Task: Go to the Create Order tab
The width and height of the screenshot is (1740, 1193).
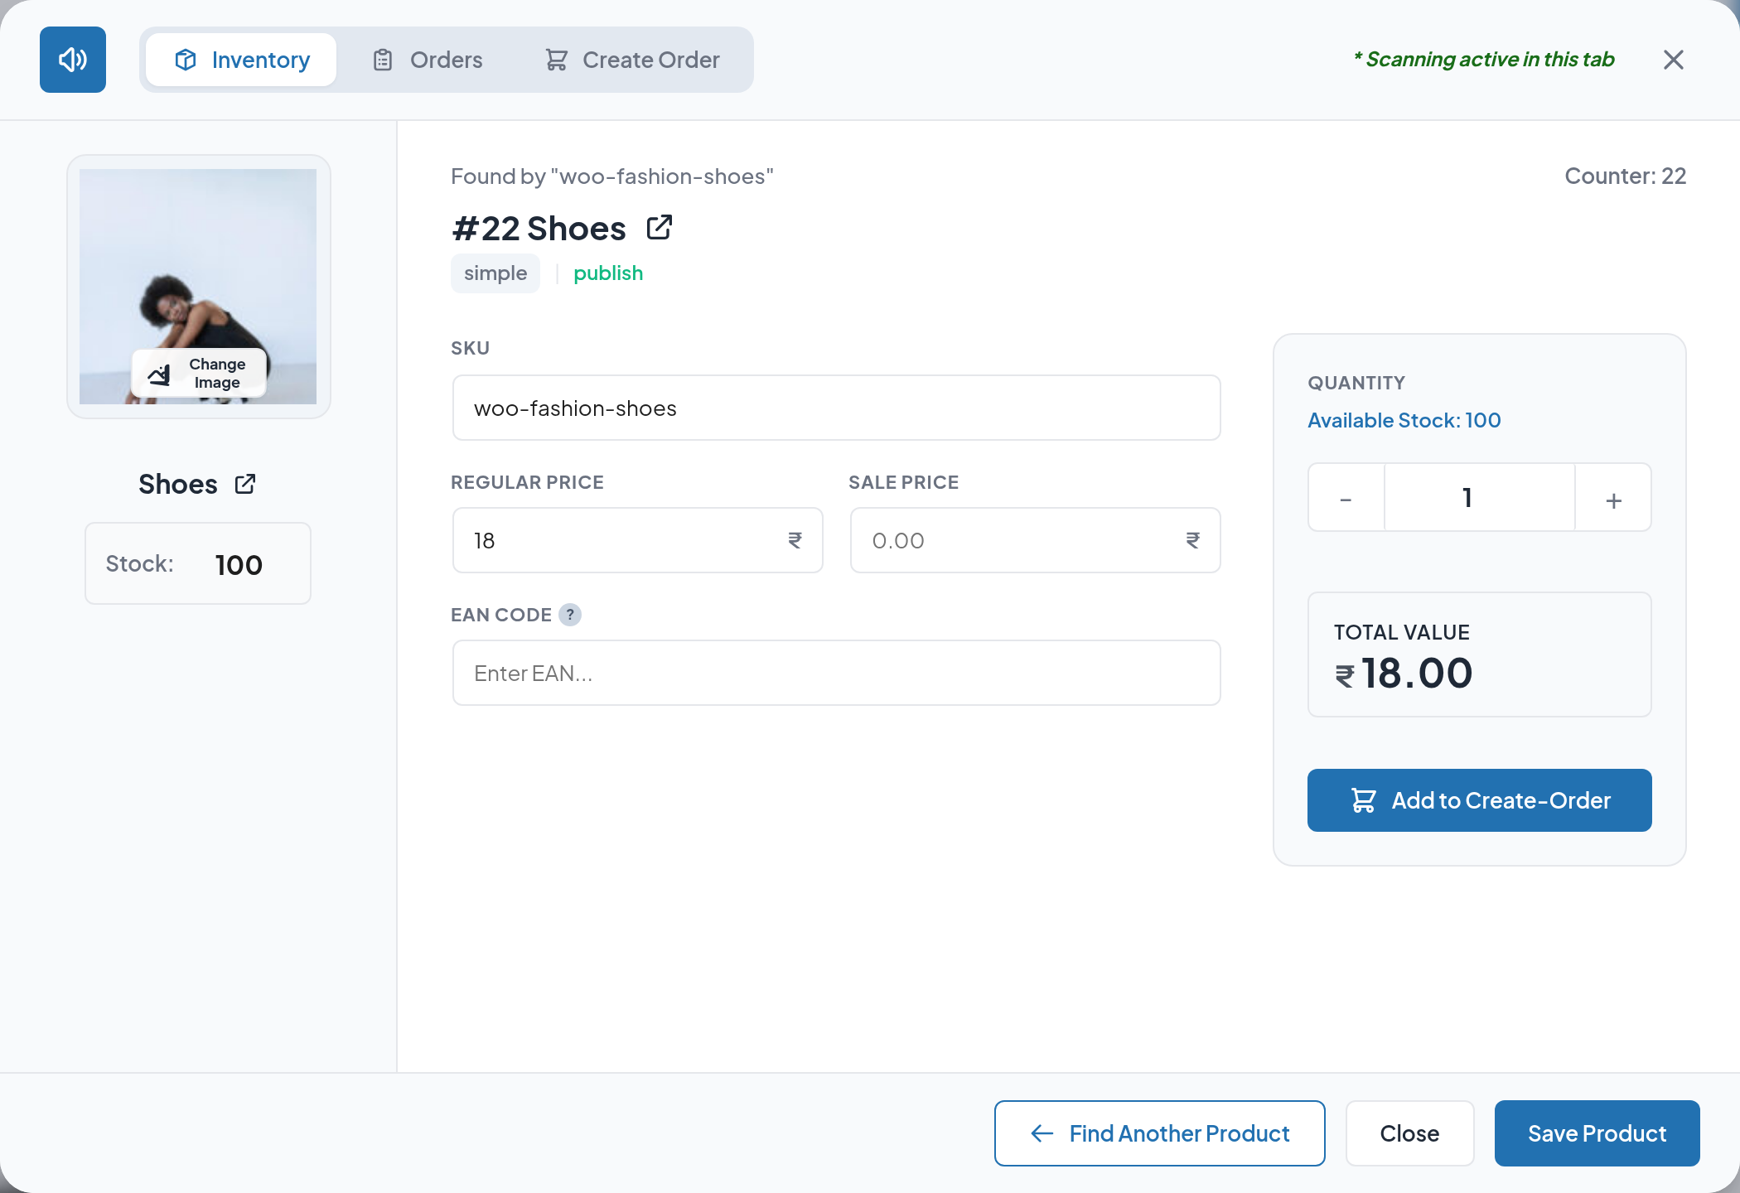Action: 632,60
